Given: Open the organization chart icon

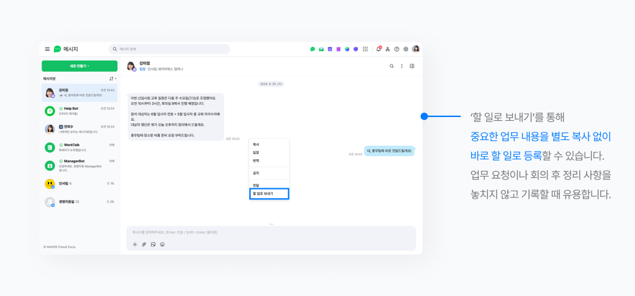Looking at the screenshot, I should [x=388, y=49].
